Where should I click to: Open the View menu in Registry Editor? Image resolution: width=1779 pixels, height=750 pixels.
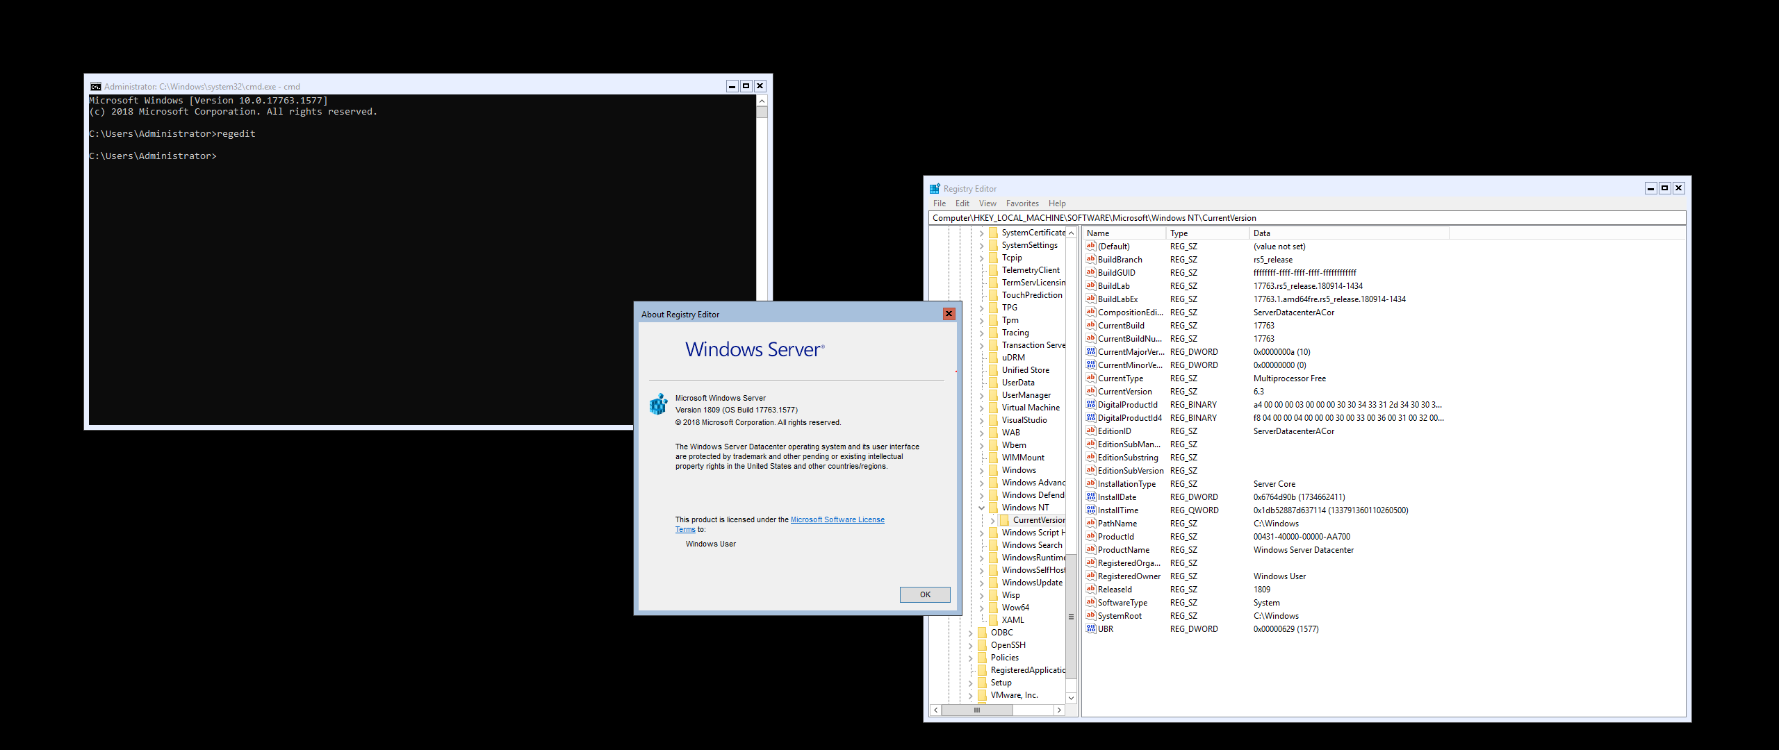(x=987, y=203)
